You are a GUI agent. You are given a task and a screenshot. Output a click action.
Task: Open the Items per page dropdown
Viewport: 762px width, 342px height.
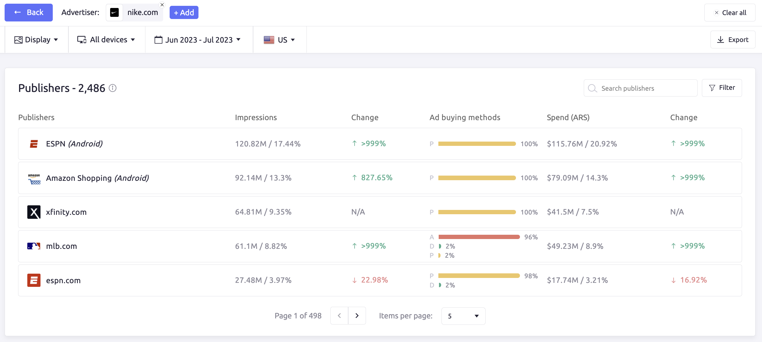pos(463,316)
